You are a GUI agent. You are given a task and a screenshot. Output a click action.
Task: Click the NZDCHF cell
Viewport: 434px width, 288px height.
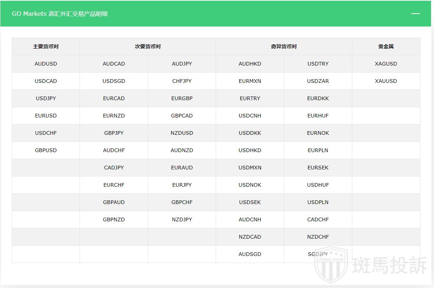318,237
